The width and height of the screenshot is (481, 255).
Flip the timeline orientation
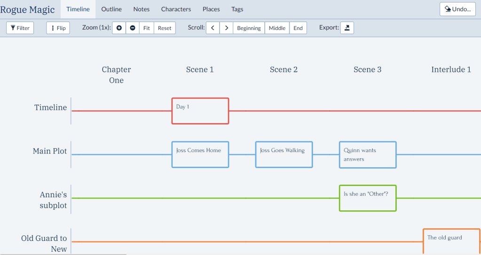(58, 28)
